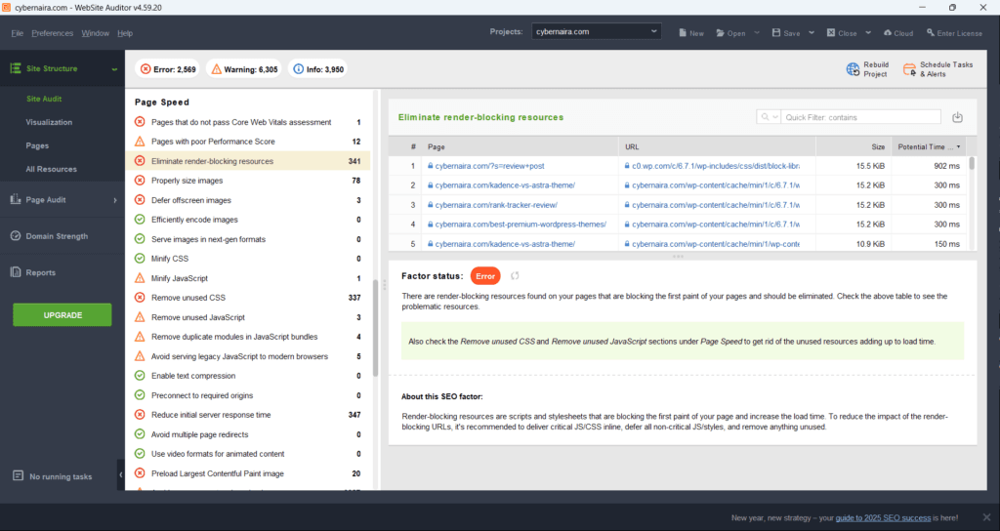Sort table by Size column header
Viewport: 1000px width, 531px height.
854,146
